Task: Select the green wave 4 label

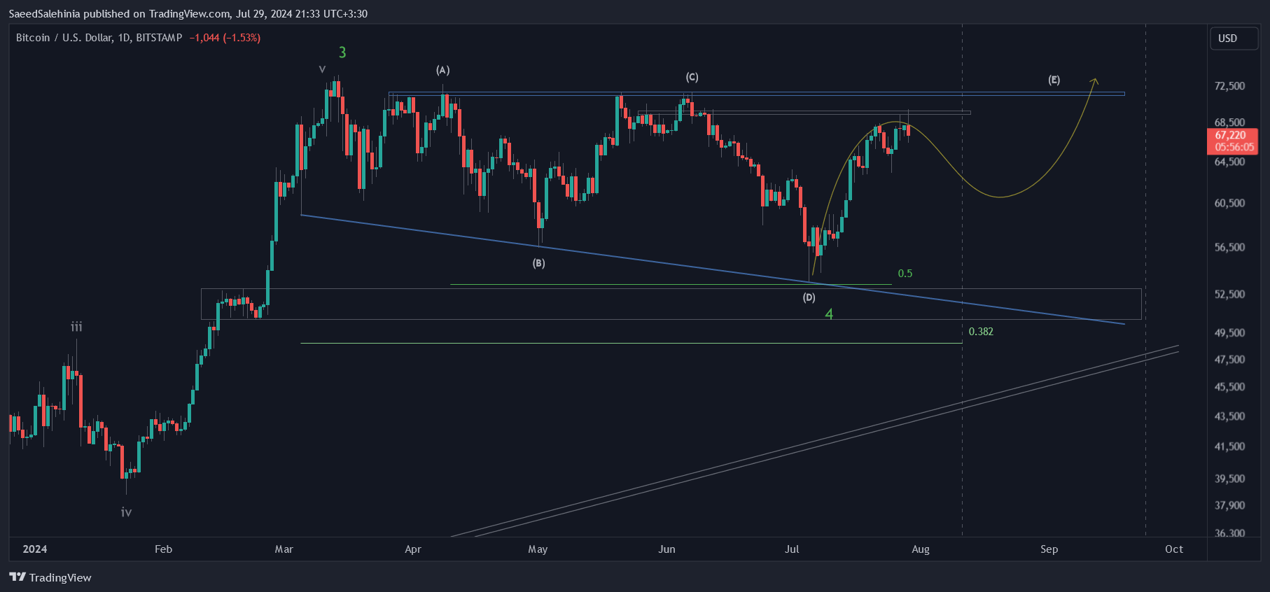Action: point(829,314)
